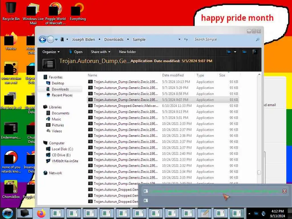Open the Organize menu
The image size is (292, 219).
pos(51,52)
